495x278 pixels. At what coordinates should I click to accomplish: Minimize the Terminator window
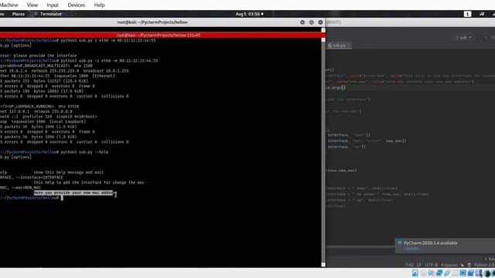[302, 22]
